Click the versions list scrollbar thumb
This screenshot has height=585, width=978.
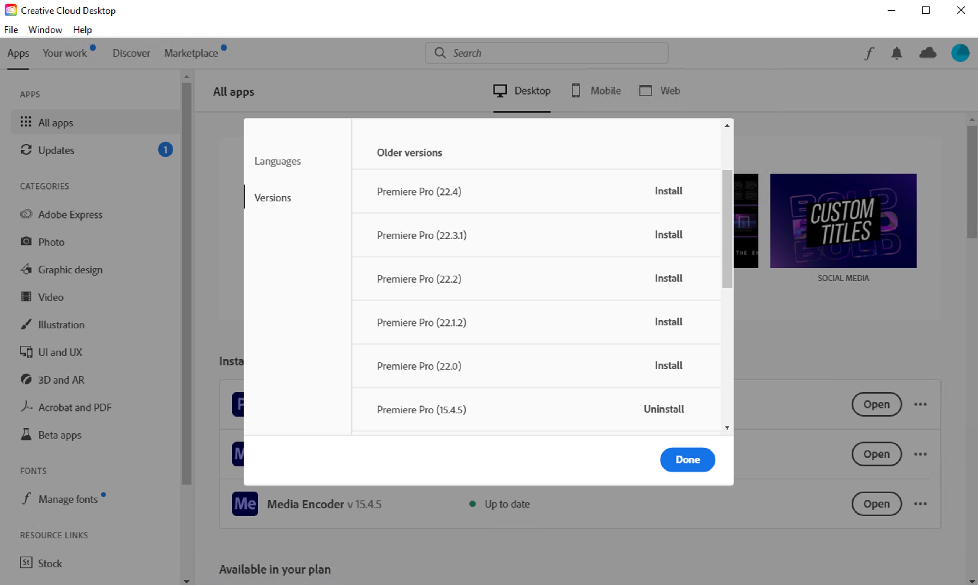(x=727, y=229)
